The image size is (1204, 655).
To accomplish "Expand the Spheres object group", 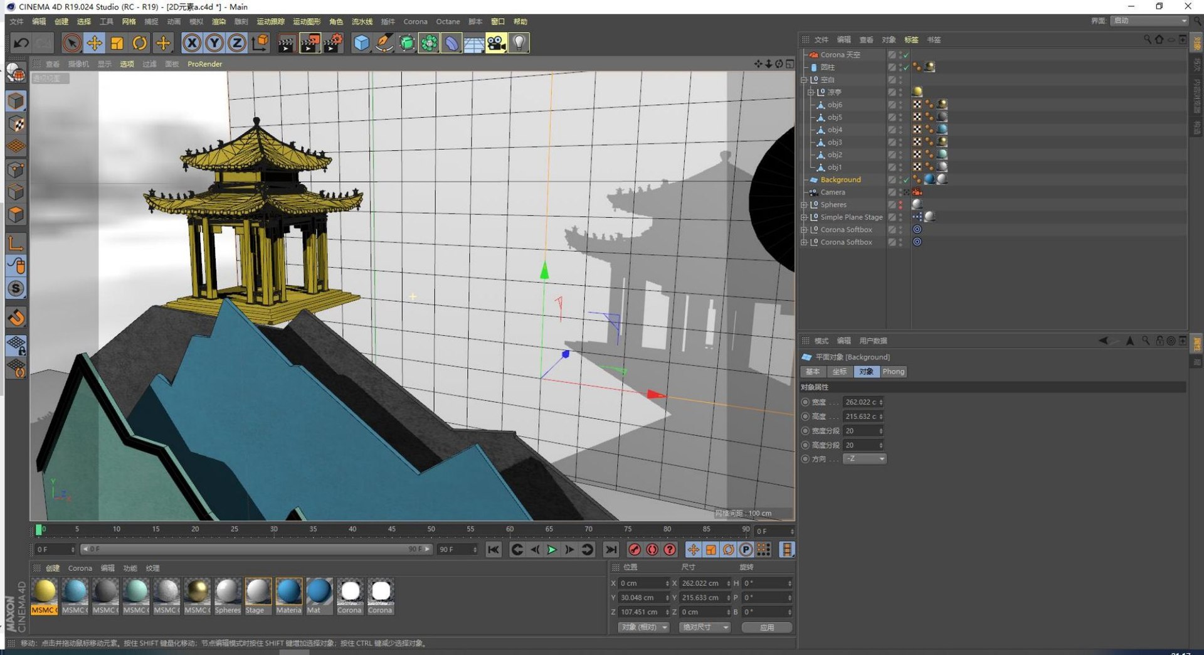I will coord(804,205).
